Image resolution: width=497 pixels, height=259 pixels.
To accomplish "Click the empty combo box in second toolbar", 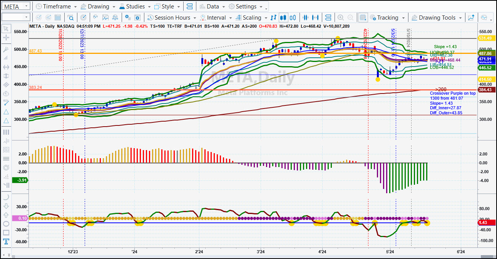I will pyautogui.click(x=16, y=17).
